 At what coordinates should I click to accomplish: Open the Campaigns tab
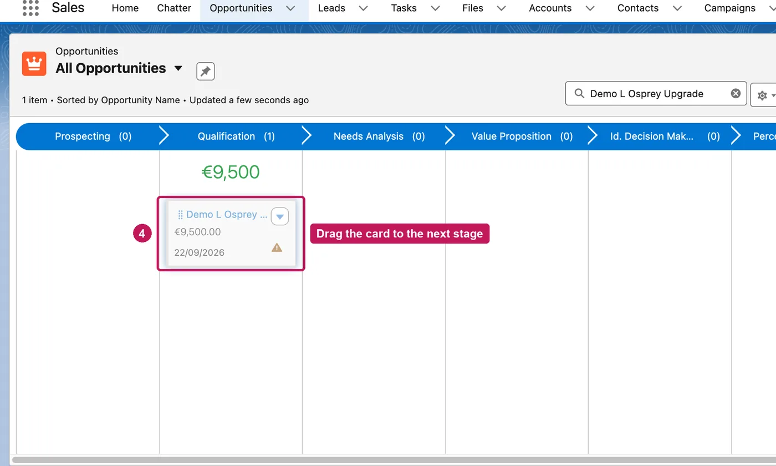[730, 8]
